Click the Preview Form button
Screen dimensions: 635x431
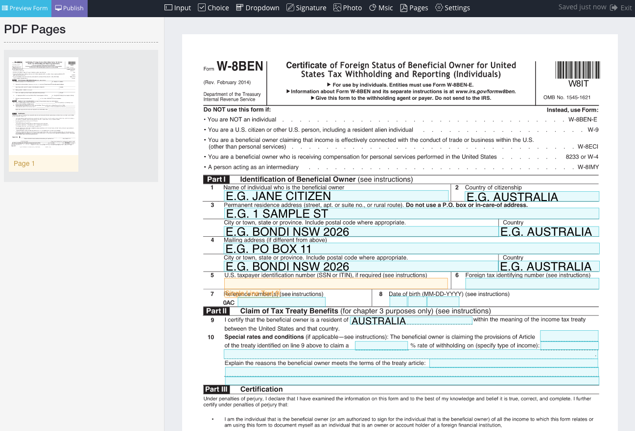pos(25,8)
